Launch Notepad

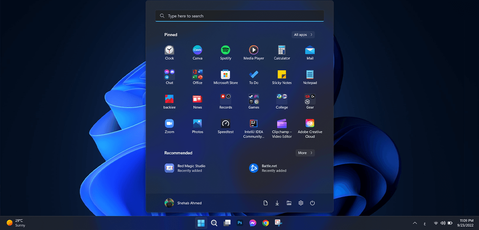tap(310, 77)
